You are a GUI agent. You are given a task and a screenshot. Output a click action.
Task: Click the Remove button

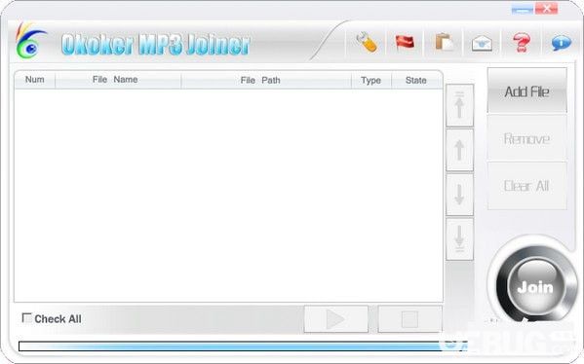[527, 138]
